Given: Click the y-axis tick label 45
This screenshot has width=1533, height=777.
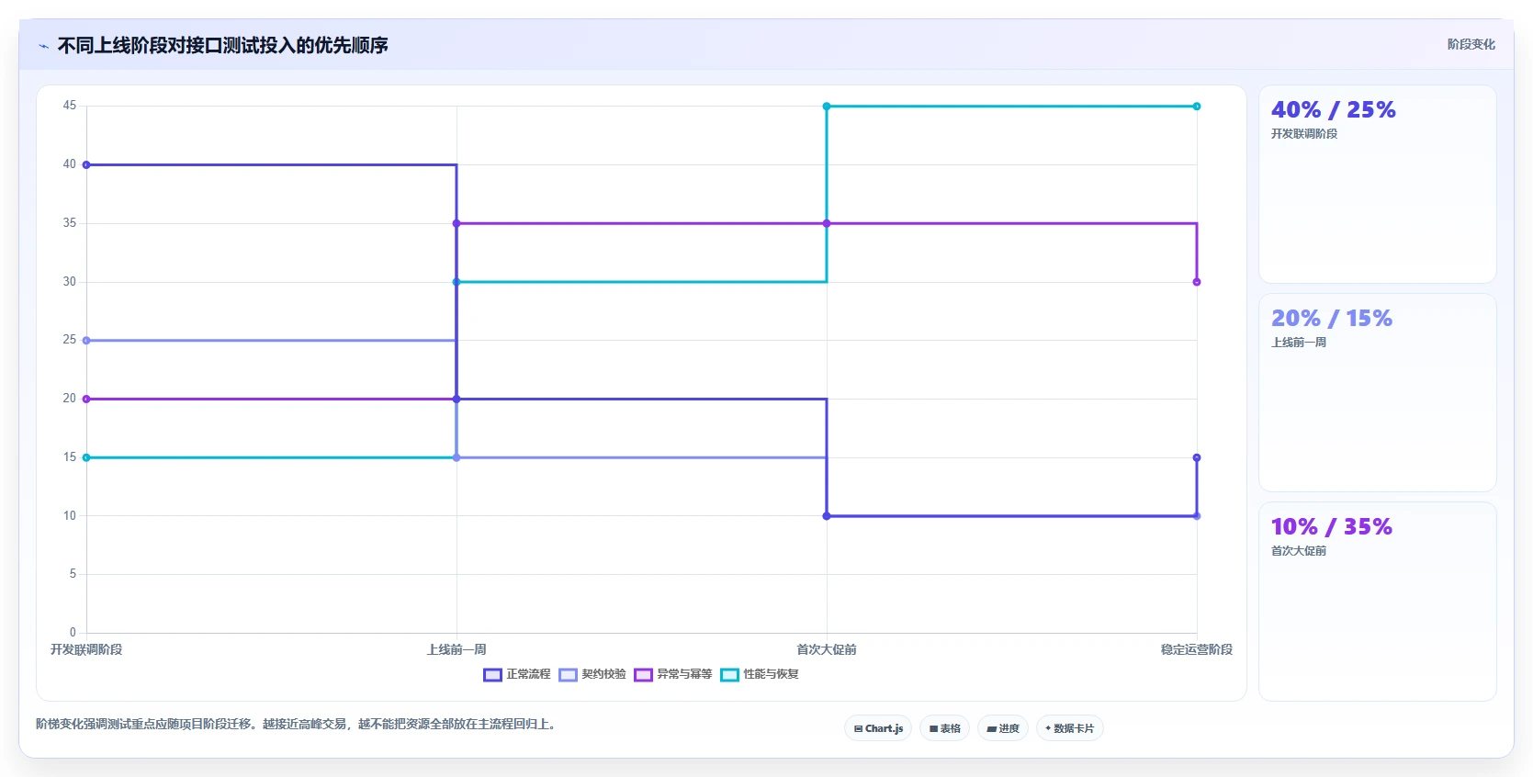Looking at the screenshot, I should click(x=70, y=106).
